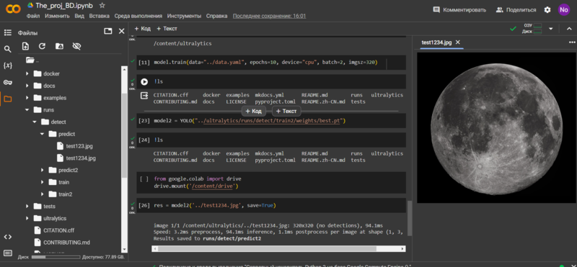The height and width of the screenshot is (267, 577).
Task: Expand the train folder
Action: pyautogui.click(x=43, y=182)
